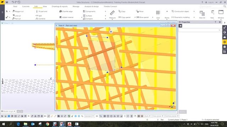The height and width of the screenshot is (127, 227).
Task: Activate the Combine tool
Action: click(40, 19)
